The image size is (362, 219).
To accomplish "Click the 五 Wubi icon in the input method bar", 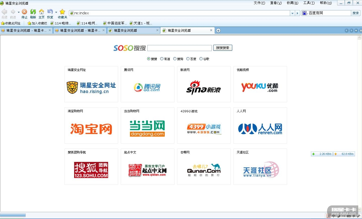I will (329, 216).
